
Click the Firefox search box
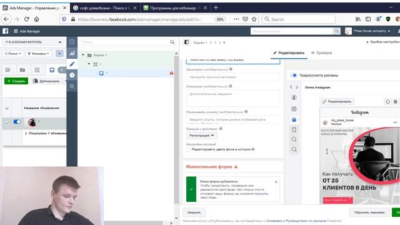coord(299,19)
